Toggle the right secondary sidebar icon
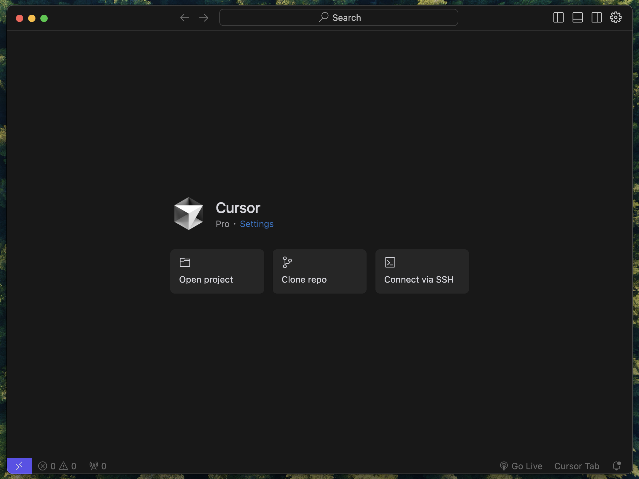This screenshot has height=479, width=639. click(596, 17)
